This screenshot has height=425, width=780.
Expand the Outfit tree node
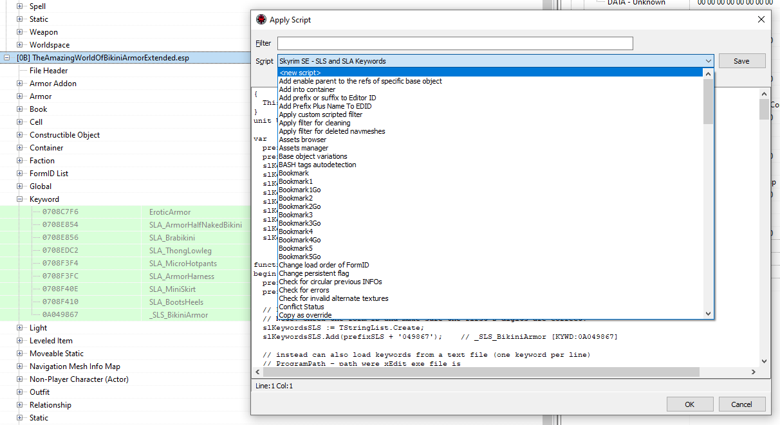[19, 392]
